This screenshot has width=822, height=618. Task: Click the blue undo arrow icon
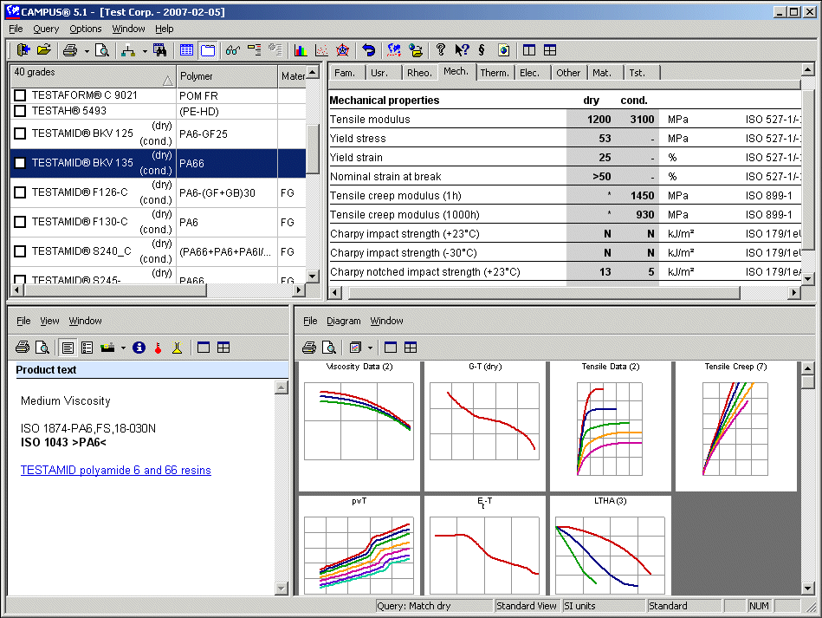click(x=369, y=50)
